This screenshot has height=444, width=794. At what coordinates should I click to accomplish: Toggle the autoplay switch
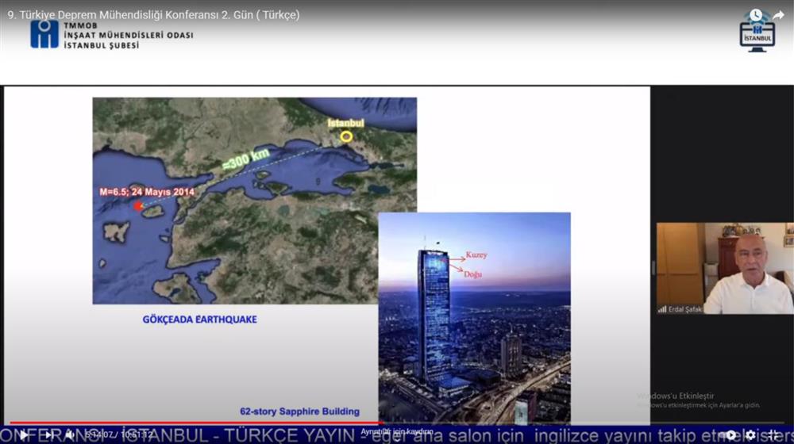click(729, 435)
